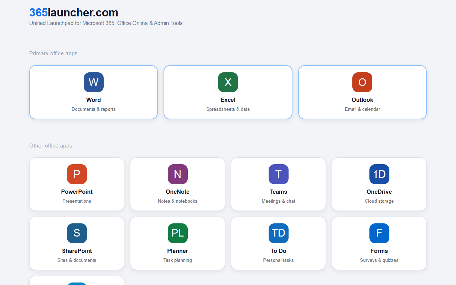
Task: Click the OneDrive '1D' icon
Action: pos(379,174)
